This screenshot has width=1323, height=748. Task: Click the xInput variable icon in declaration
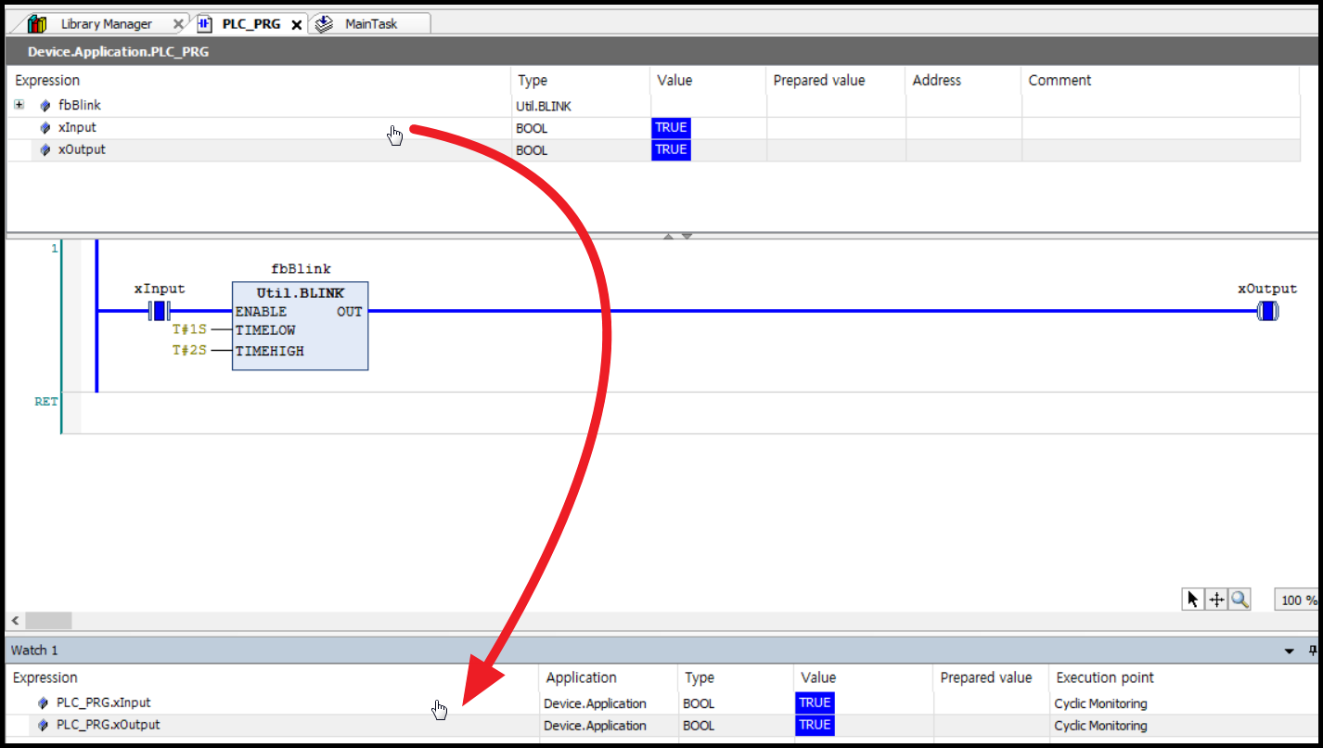click(45, 128)
